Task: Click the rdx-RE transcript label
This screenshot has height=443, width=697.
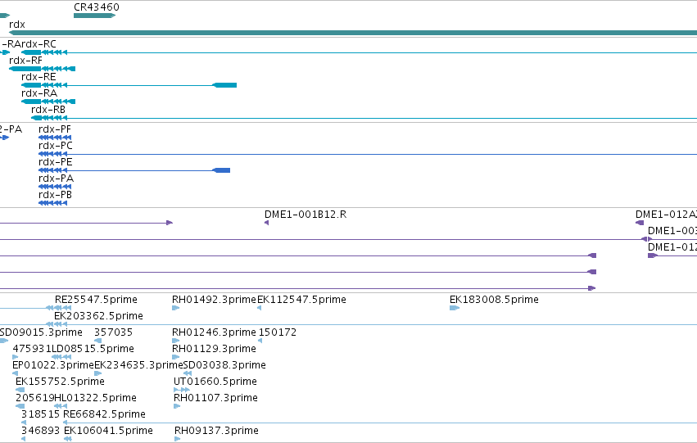Action: tap(38, 77)
